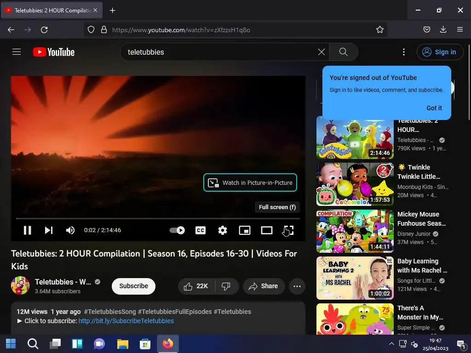Click the Sign in button
471x353 pixels.
(440, 52)
